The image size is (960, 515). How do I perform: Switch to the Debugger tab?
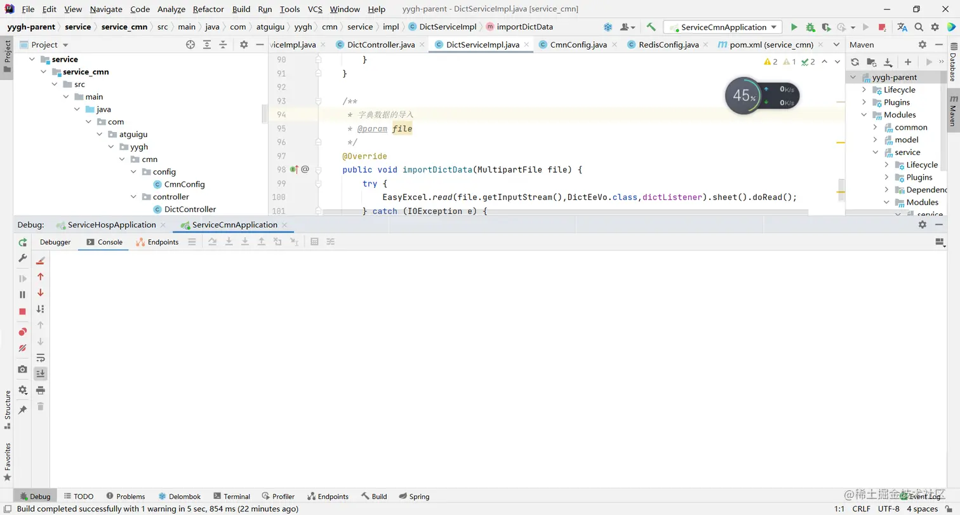[x=55, y=242]
